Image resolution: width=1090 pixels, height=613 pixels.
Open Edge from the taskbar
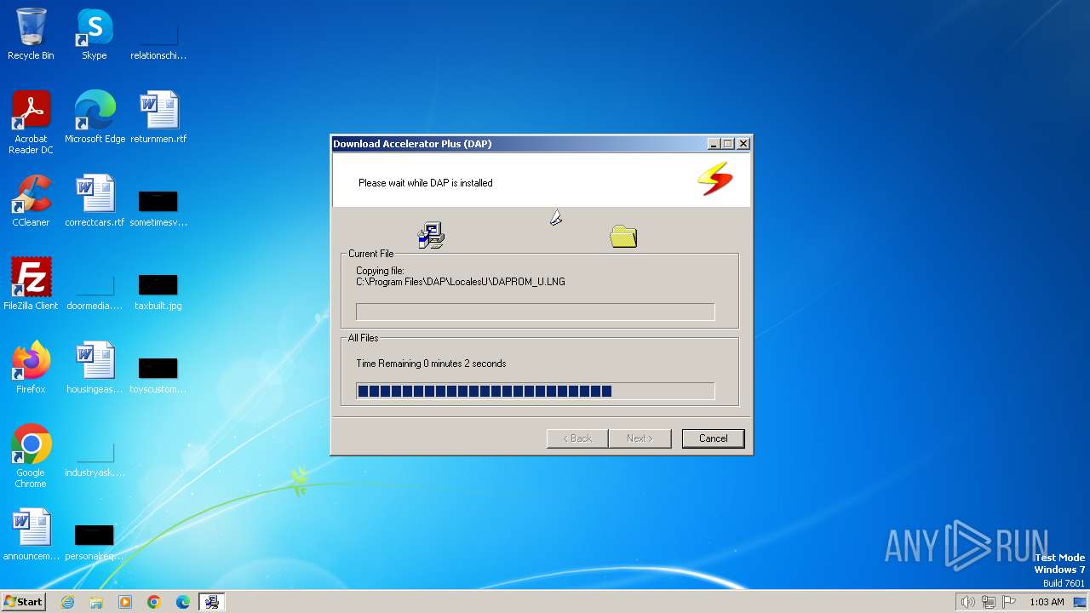183,602
